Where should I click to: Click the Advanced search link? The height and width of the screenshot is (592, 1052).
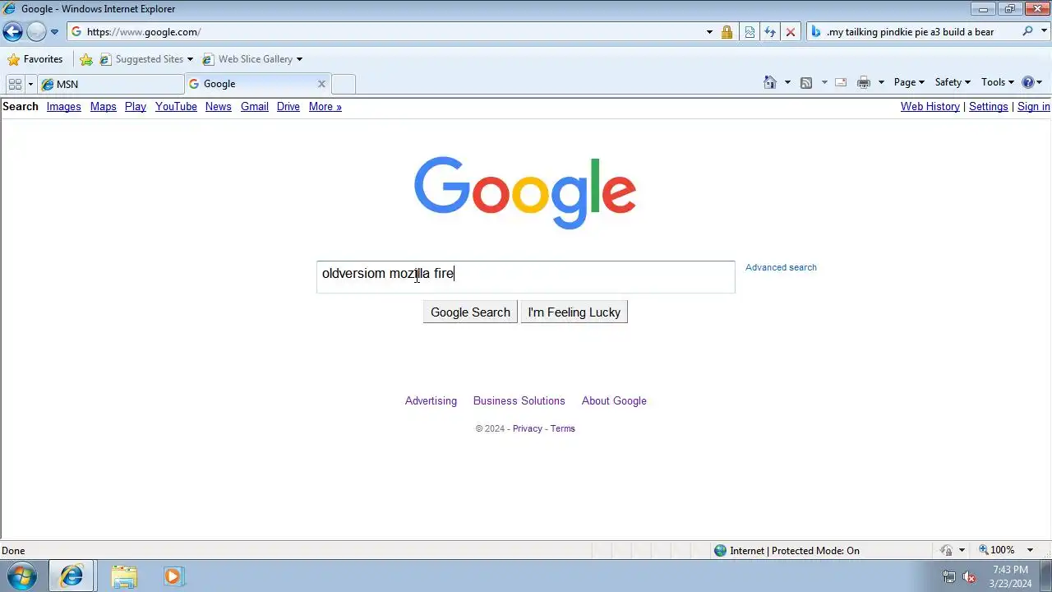point(781,267)
